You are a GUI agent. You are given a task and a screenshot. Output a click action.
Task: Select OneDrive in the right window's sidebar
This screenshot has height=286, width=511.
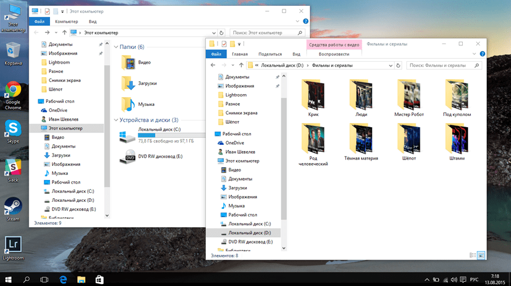coord(235,142)
